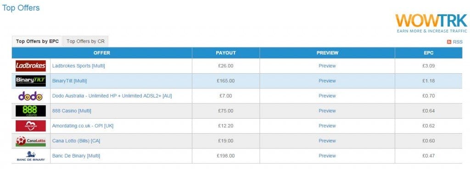This screenshot has height=169, width=470.
Task: Click the 888 casino logo
Action: 31,111
